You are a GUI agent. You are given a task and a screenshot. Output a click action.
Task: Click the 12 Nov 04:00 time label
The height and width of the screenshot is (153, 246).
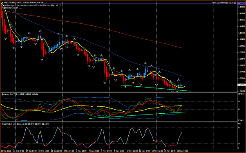[x=144, y=151]
